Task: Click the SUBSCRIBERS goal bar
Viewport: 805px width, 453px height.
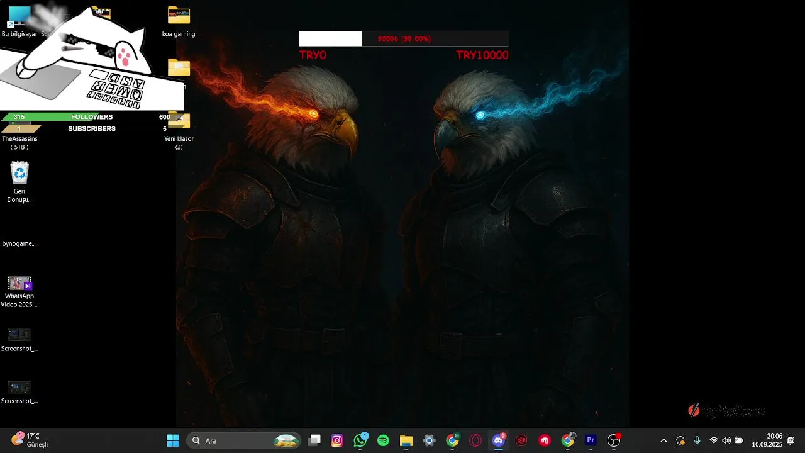Action: pyautogui.click(x=92, y=128)
